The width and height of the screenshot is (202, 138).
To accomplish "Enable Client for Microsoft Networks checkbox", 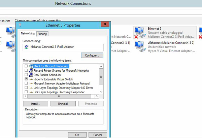I will (x=26, y=66).
